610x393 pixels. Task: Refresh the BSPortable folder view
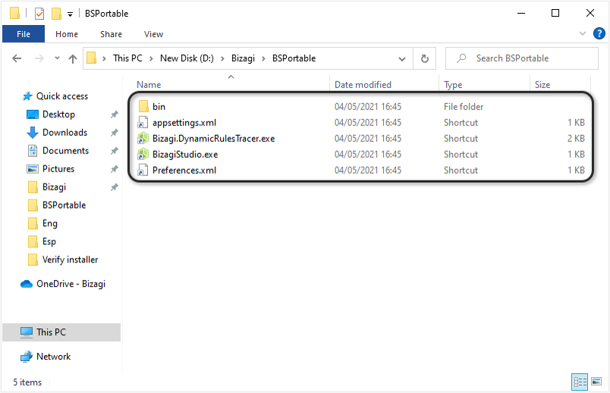(424, 58)
